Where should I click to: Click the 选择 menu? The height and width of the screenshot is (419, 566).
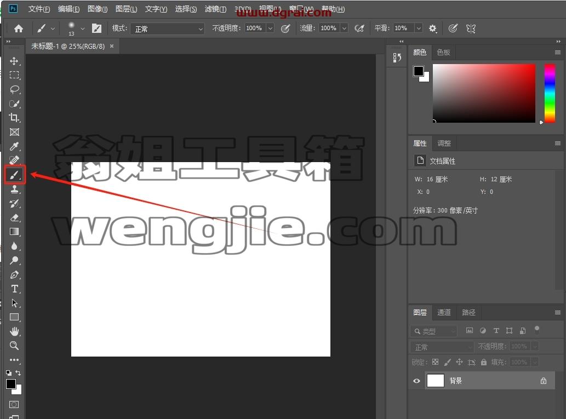(186, 9)
